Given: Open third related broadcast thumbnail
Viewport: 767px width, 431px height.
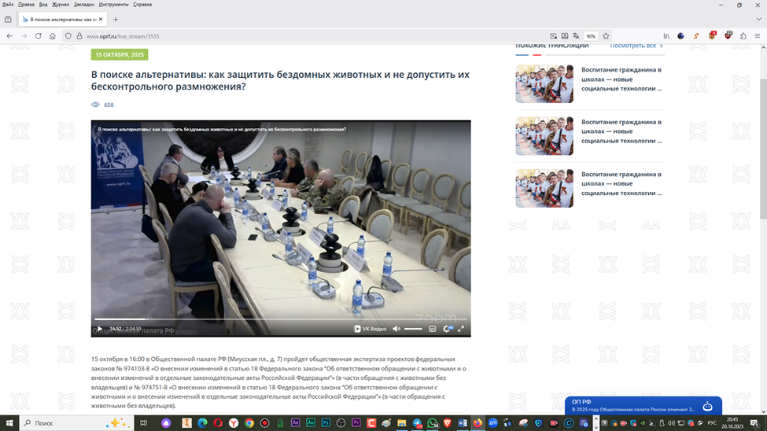Looking at the screenshot, I should point(544,188).
